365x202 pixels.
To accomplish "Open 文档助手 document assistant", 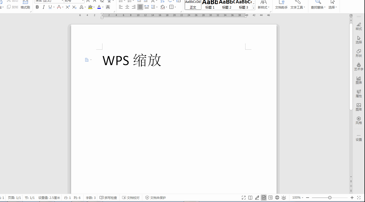I will [281, 5].
